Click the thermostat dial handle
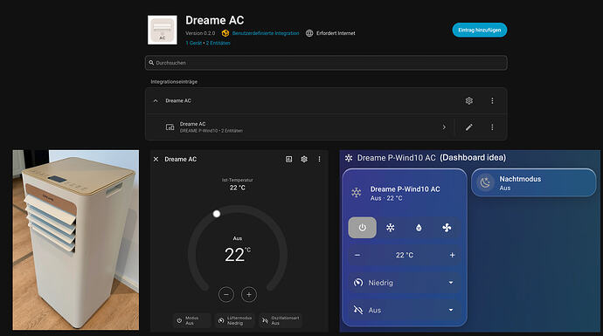The image size is (603, 336). (x=217, y=214)
